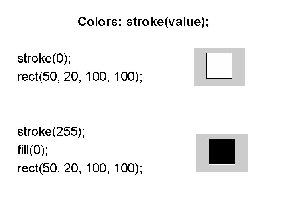Click the slide title "Colors: stroke(value);"
Screen dimensions: 287x215
pos(143,22)
